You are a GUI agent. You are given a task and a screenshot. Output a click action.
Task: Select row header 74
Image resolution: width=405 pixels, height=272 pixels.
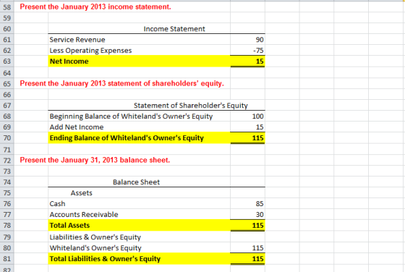(x=7, y=182)
